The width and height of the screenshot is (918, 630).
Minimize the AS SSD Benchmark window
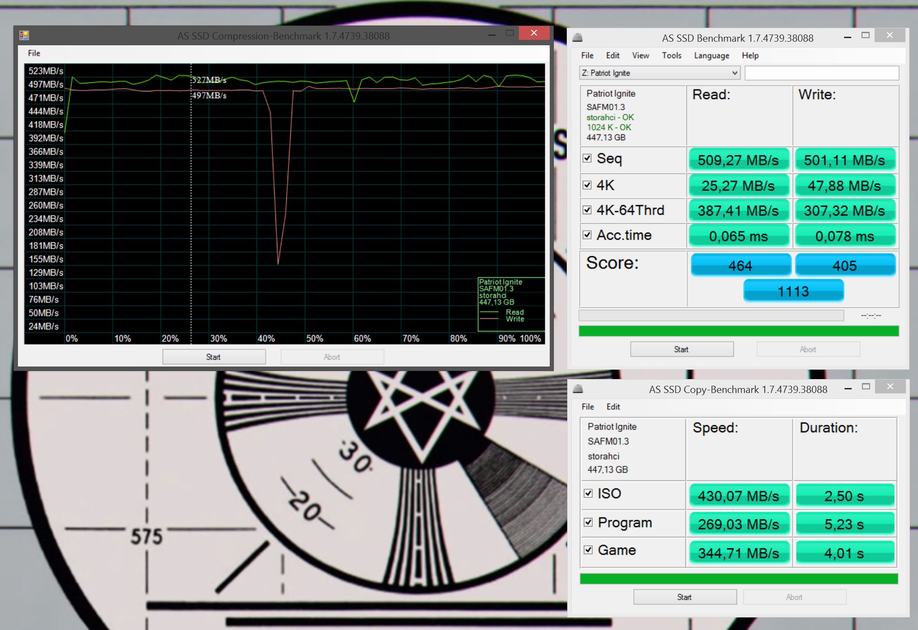point(847,37)
